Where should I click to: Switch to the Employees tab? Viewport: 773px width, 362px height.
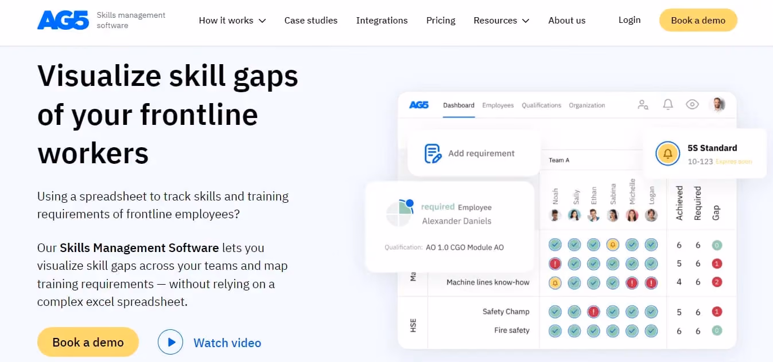click(x=498, y=105)
